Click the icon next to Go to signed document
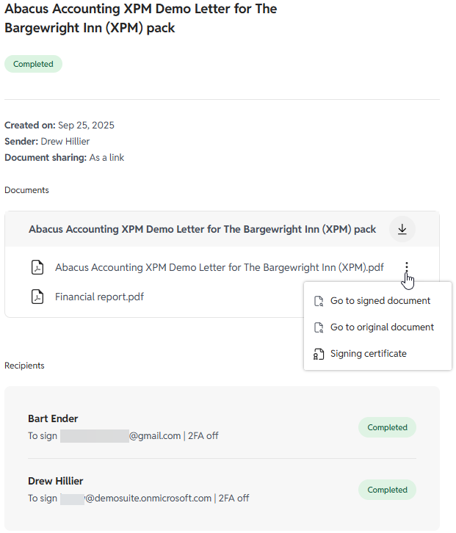Viewport: 456px width, 533px height. pos(319,301)
